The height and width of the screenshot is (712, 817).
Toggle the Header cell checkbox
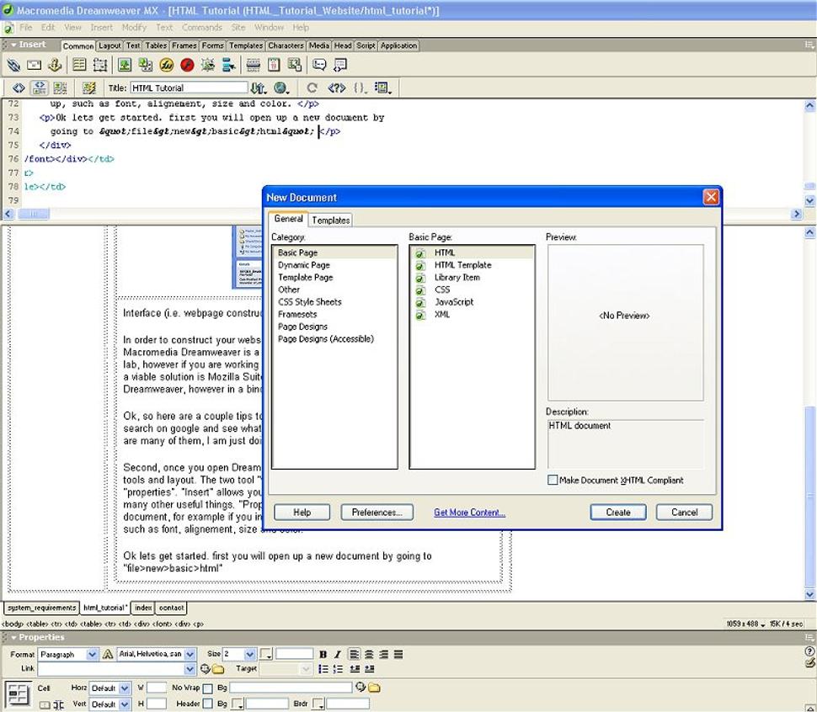click(207, 704)
